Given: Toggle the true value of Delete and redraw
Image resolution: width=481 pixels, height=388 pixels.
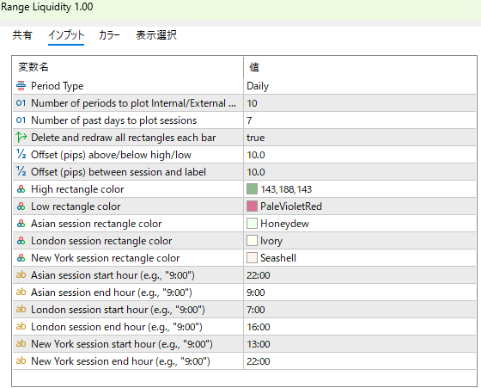Looking at the screenshot, I should [360, 138].
